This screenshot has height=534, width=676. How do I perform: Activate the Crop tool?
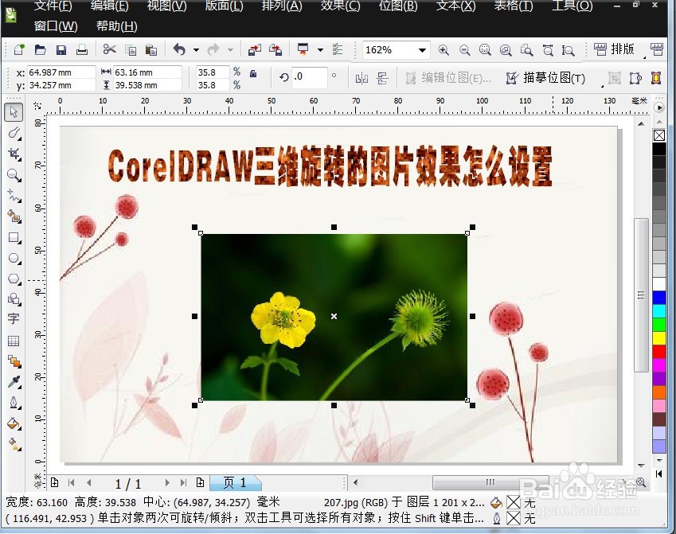(14, 154)
